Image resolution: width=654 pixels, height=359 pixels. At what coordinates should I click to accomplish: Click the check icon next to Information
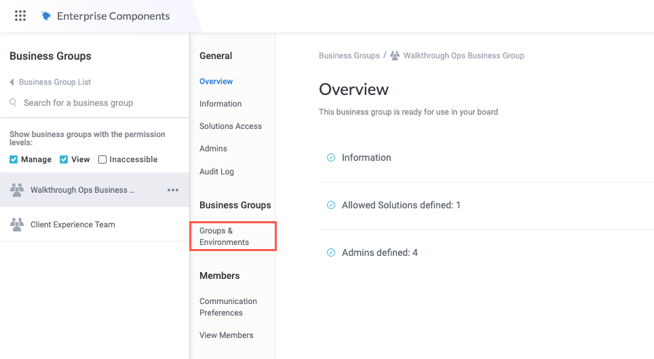coord(331,157)
